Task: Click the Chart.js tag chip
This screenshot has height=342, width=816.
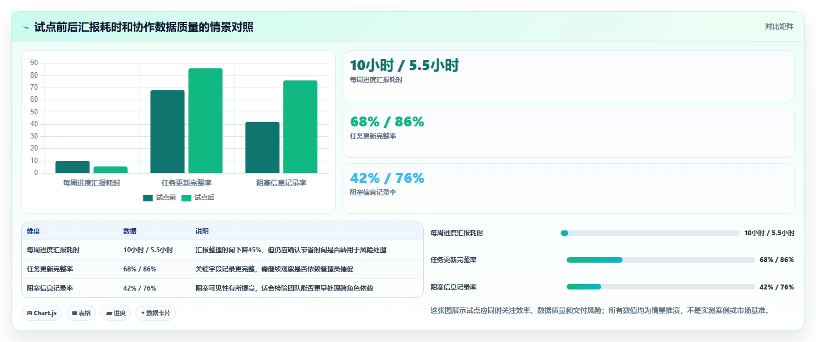Action: click(42, 313)
